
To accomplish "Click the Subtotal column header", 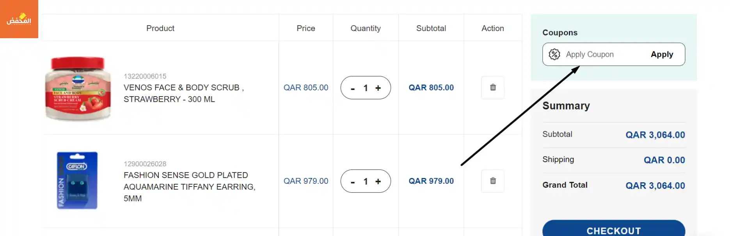I will (431, 28).
